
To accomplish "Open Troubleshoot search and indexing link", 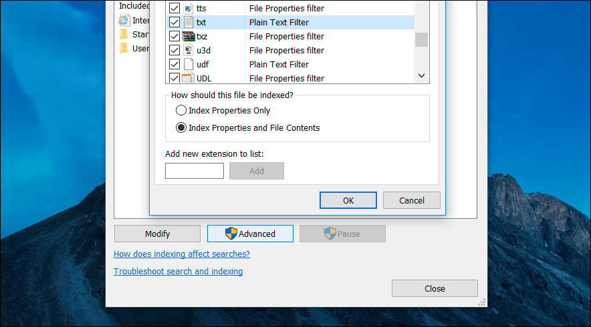I will (179, 272).
